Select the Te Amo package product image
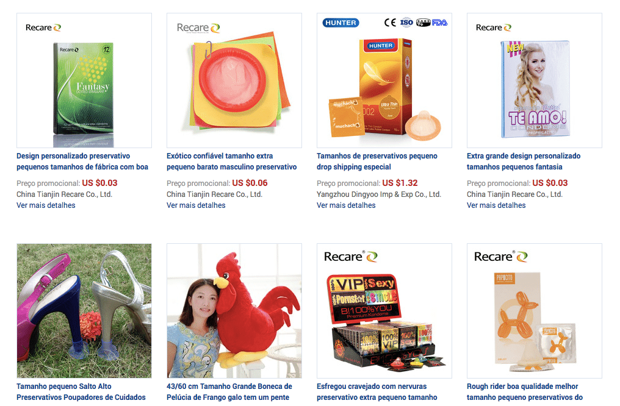The height and width of the screenshot is (406, 620). pos(534,80)
